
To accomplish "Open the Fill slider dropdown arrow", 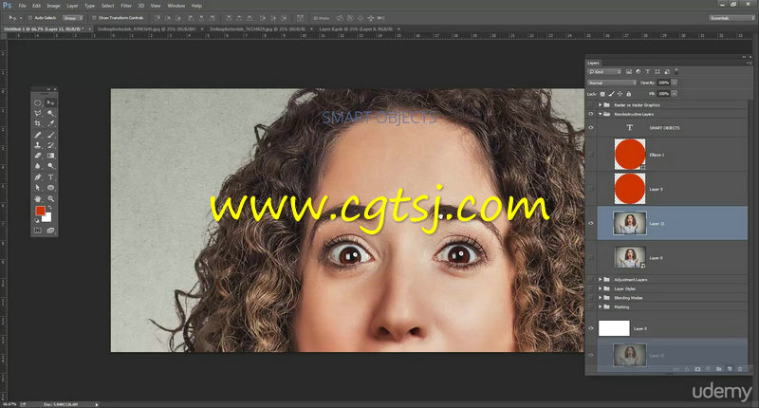I will click(x=675, y=93).
